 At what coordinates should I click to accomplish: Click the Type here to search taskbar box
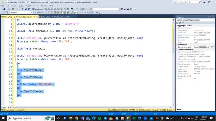pos(31,118)
